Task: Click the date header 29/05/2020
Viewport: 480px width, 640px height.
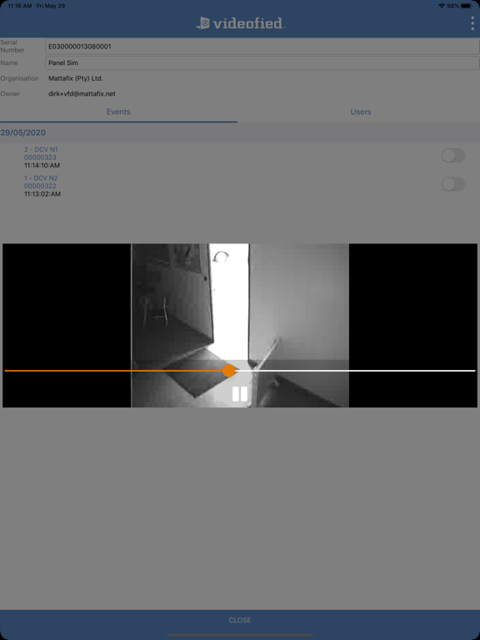Action: coord(22,132)
